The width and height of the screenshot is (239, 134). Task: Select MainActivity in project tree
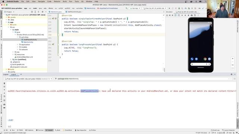[x=28, y=42]
